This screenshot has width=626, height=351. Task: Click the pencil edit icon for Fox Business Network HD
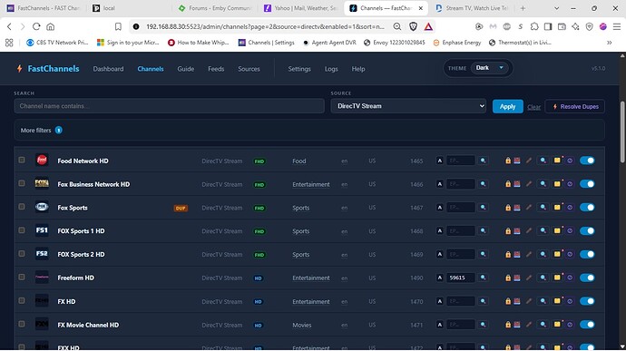pyautogui.click(x=529, y=184)
